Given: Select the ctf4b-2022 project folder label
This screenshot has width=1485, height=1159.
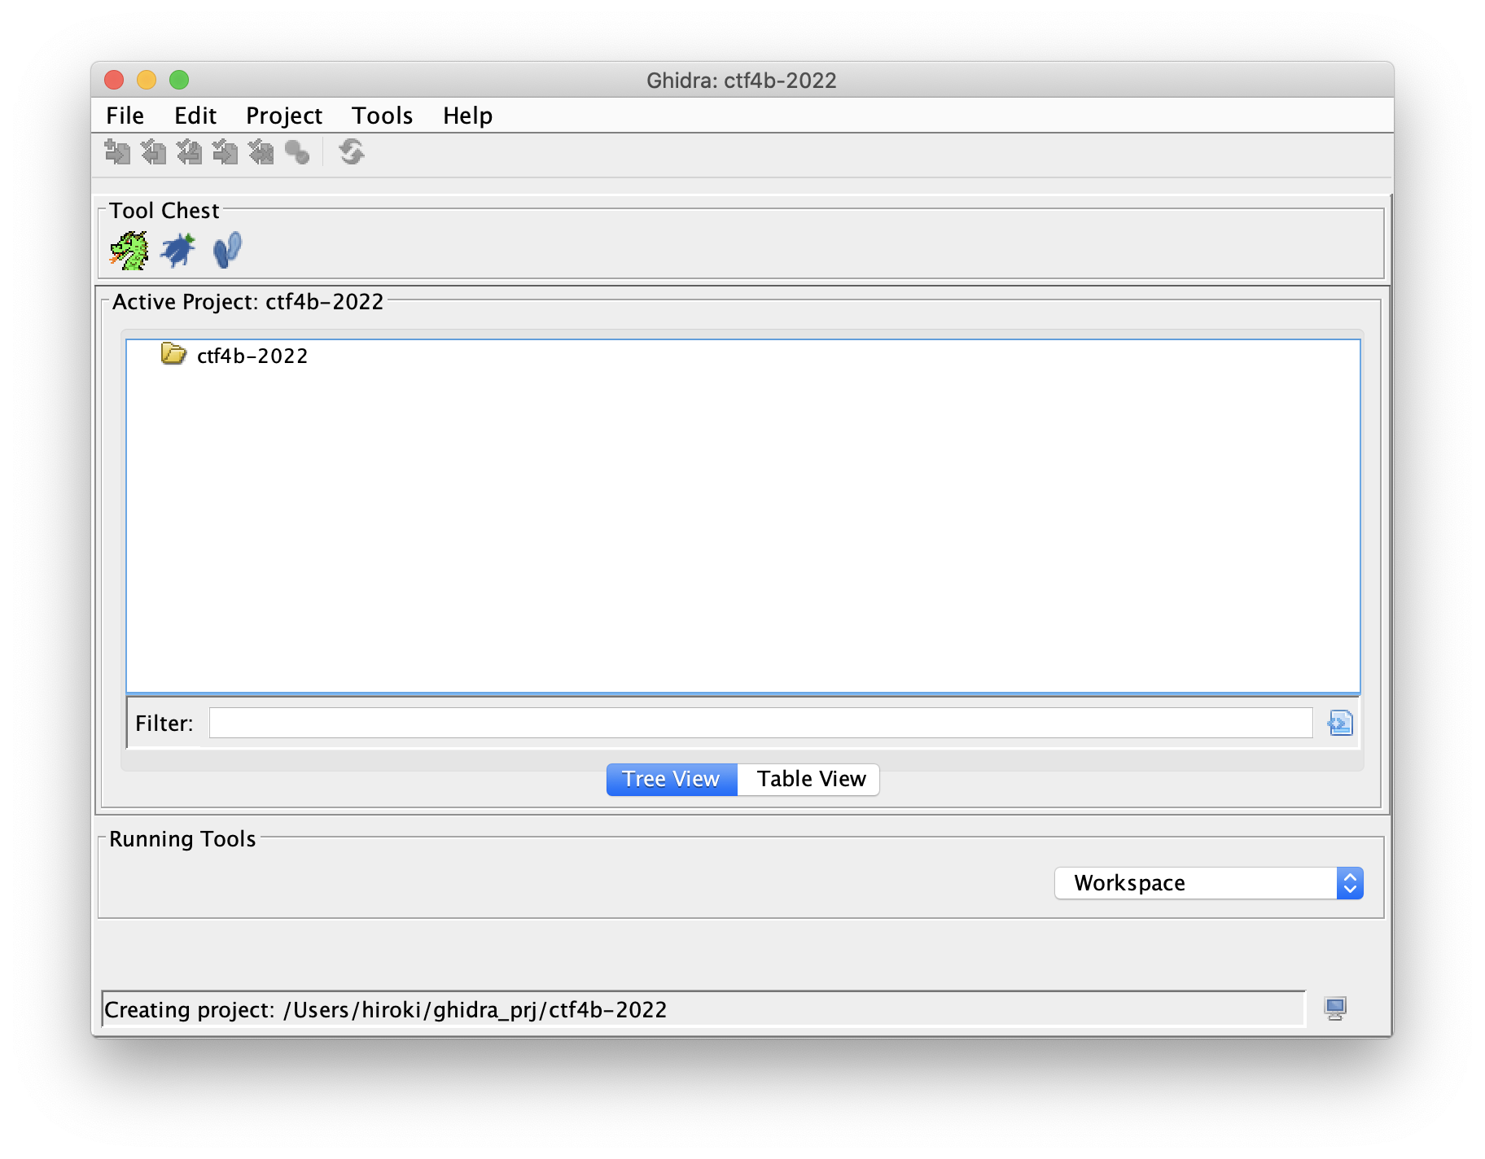Looking at the screenshot, I should (252, 356).
